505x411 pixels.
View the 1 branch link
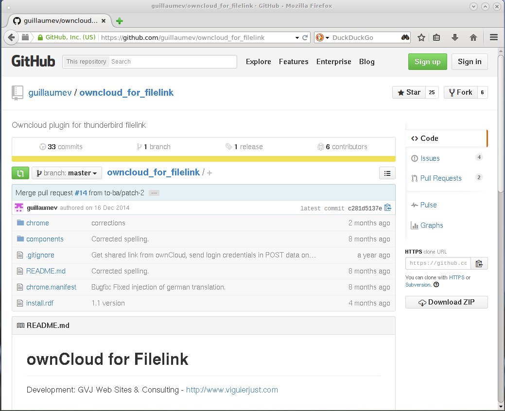pos(154,147)
